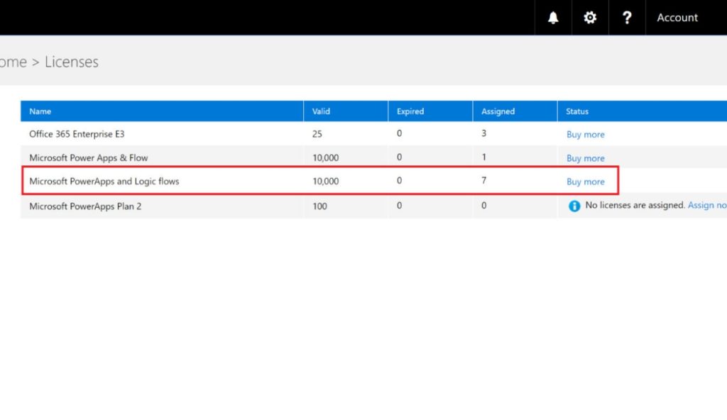This screenshot has width=727, height=420.
Task: Click Buy more for Office 365 Enterprise E3
Action: [x=586, y=134]
